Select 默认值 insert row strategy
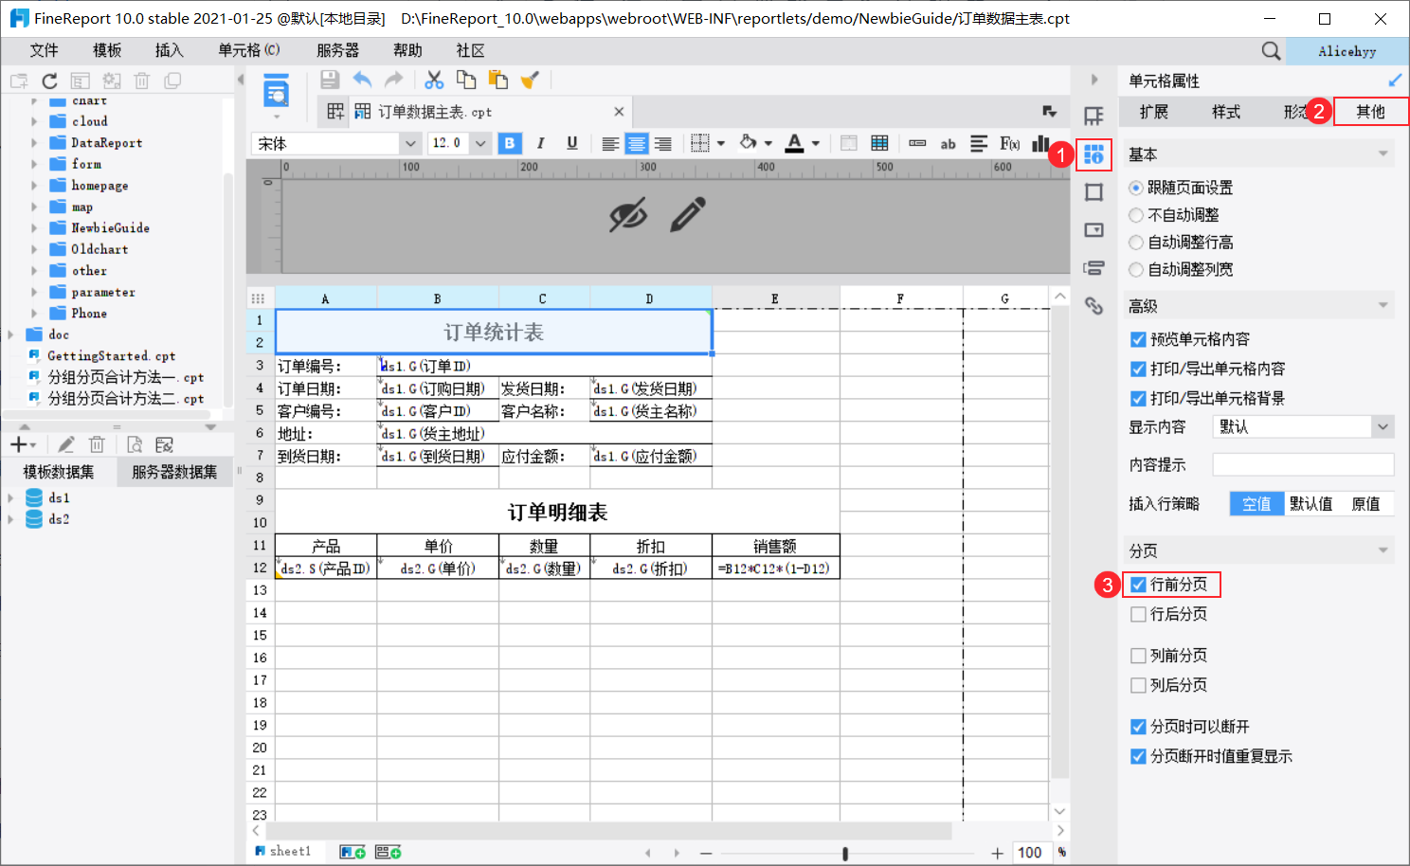 coord(1311,503)
